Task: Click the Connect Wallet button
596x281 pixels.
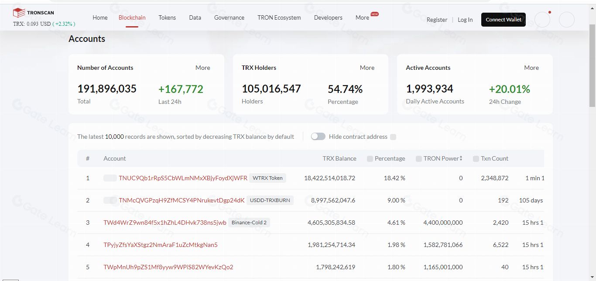Action: pyautogui.click(x=503, y=20)
